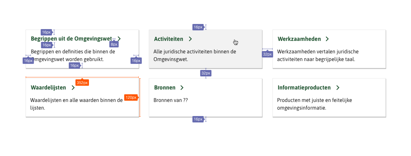Open the Waardelijsten title link
The height and width of the screenshot is (156, 411).
(48, 88)
